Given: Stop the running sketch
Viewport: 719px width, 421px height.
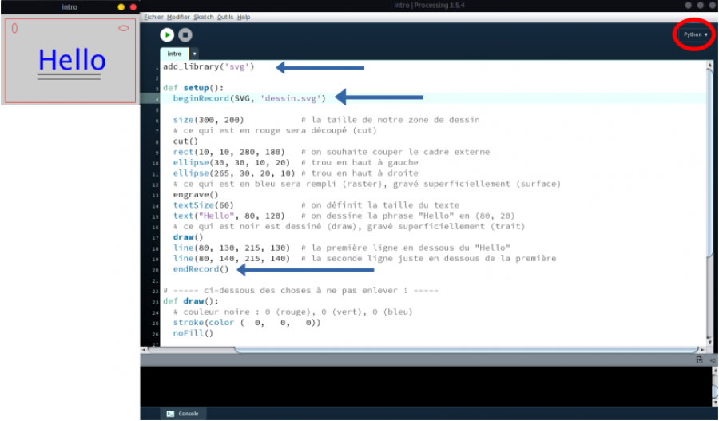Looking at the screenshot, I should pos(185,35).
